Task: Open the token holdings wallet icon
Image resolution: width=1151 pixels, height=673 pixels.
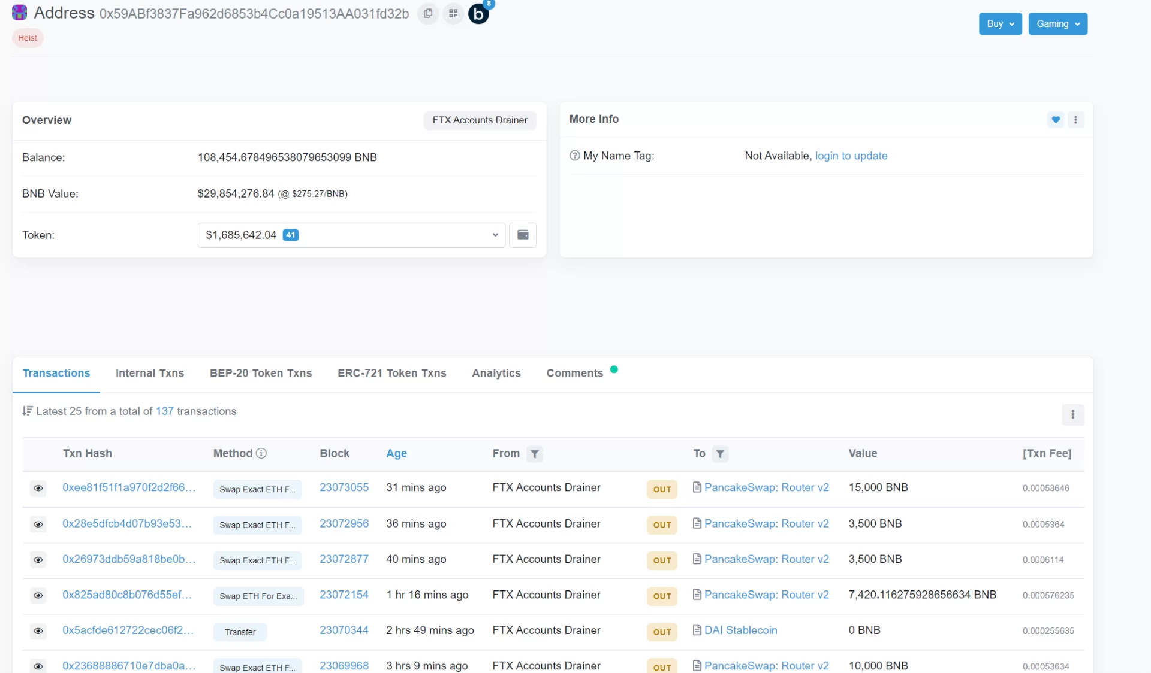Action: [523, 235]
